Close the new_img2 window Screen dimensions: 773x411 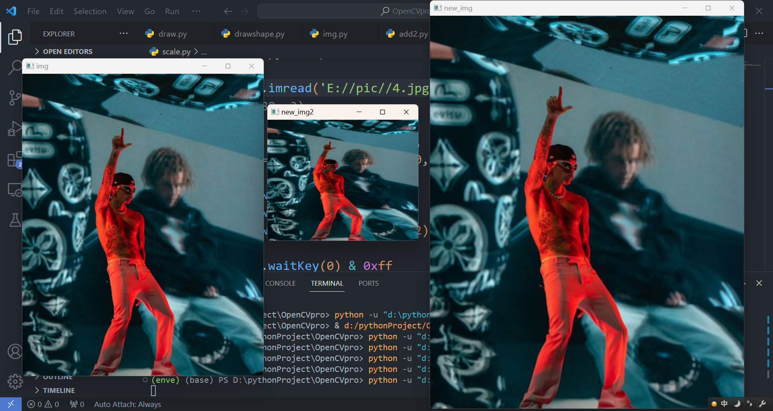(406, 112)
